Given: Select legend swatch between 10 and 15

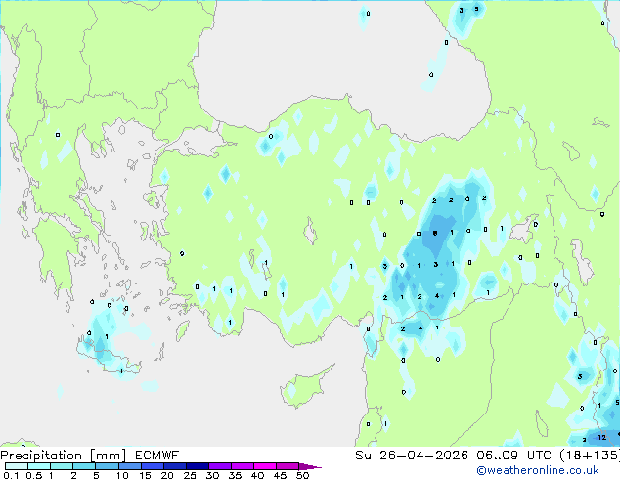Looking at the screenshot, I should pos(129,466).
